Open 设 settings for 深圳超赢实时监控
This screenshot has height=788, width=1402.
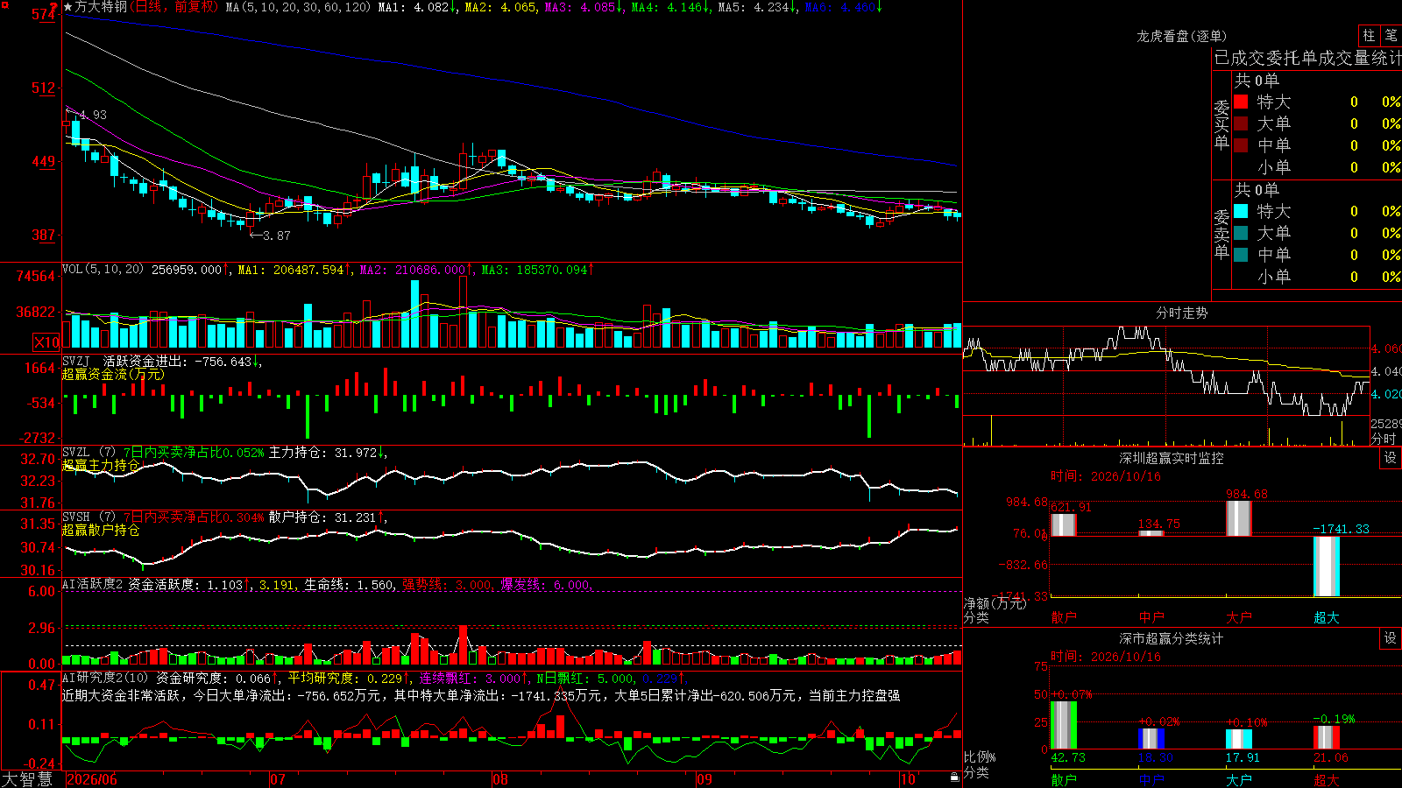(1391, 458)
